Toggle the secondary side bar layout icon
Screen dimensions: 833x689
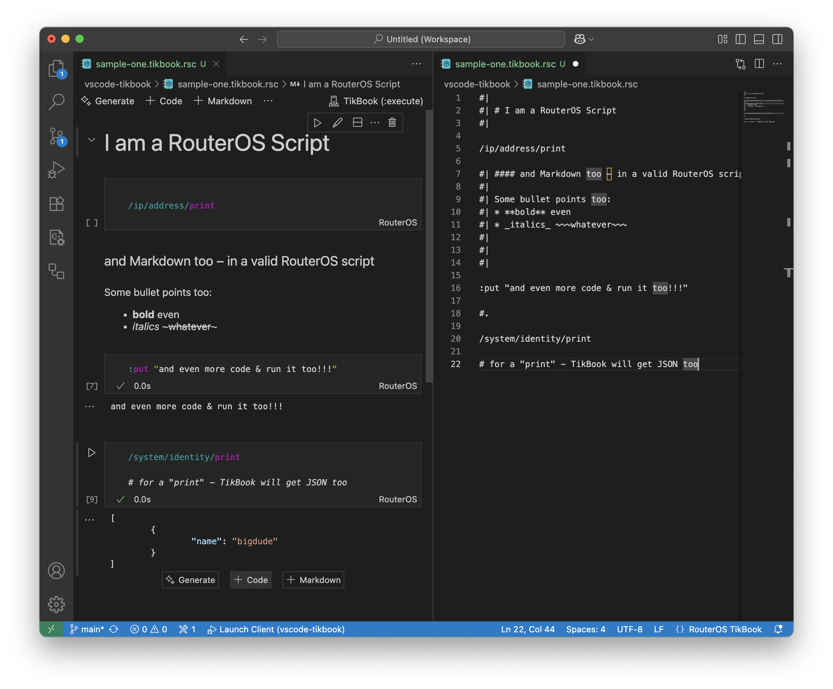[777, 39]
